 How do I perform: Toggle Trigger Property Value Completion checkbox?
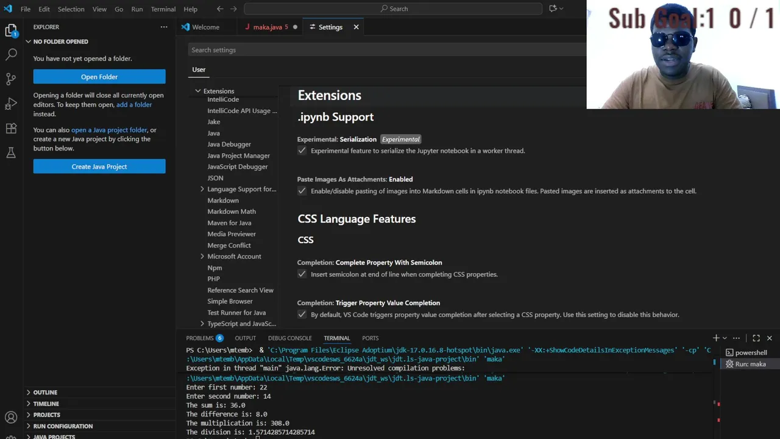[x=302, y=315]
